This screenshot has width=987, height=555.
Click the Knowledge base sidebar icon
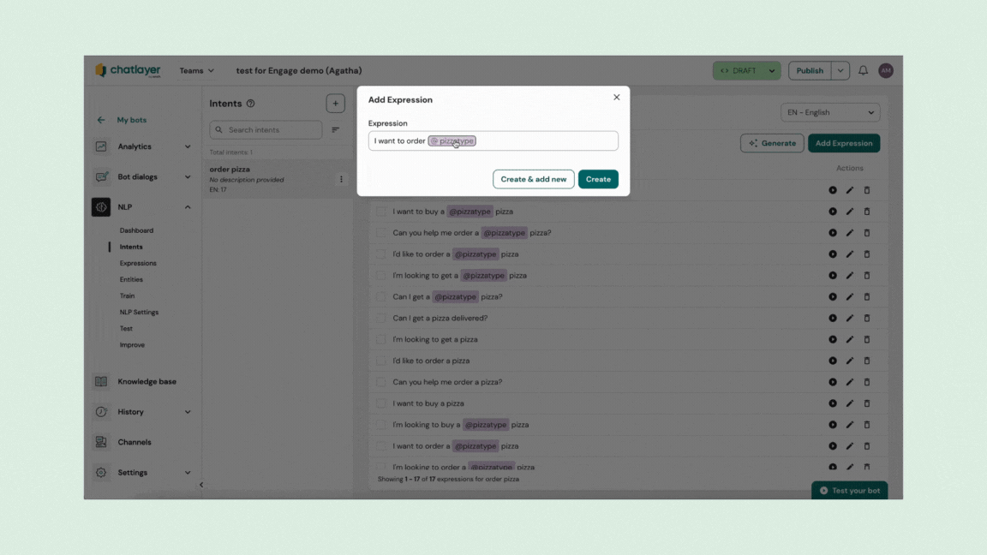(101, 382)
